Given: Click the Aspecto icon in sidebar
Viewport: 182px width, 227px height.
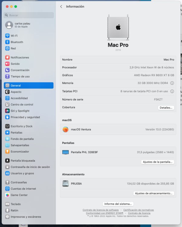Looking at the screenshot, I should (7, 92).
